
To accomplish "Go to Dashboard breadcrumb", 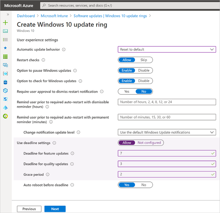I will (x=26, y=16).
